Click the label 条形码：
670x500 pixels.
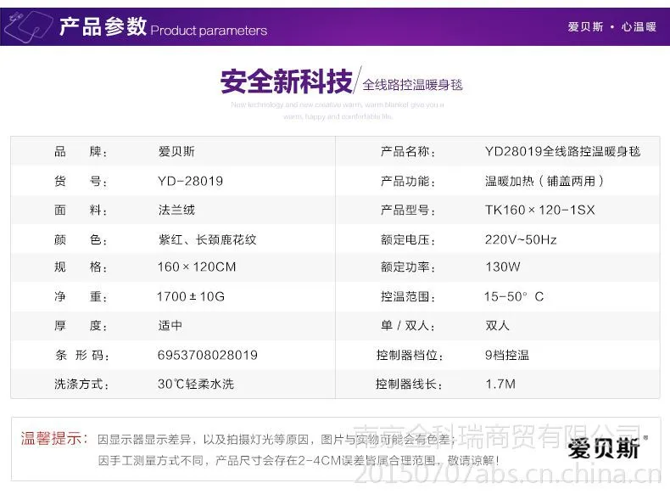click(x=82, y=355)
